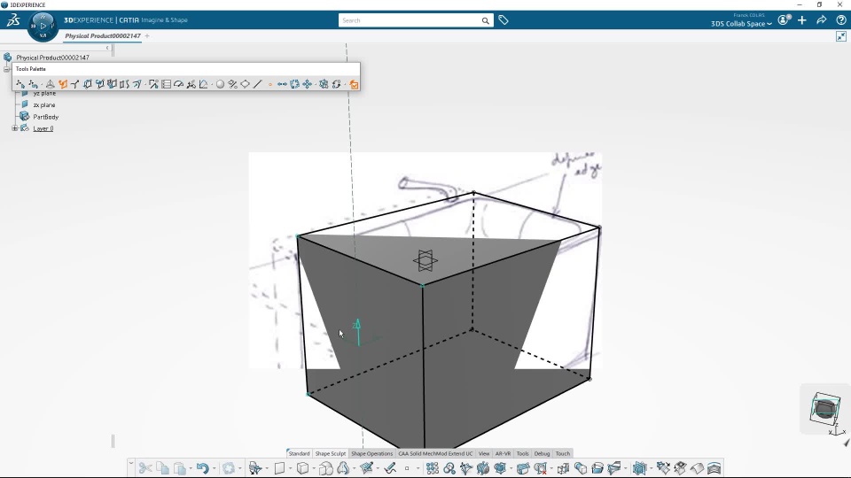
Task: Click the sketch pencil curve icon in bottom toolbar
Action: point(390,467)
